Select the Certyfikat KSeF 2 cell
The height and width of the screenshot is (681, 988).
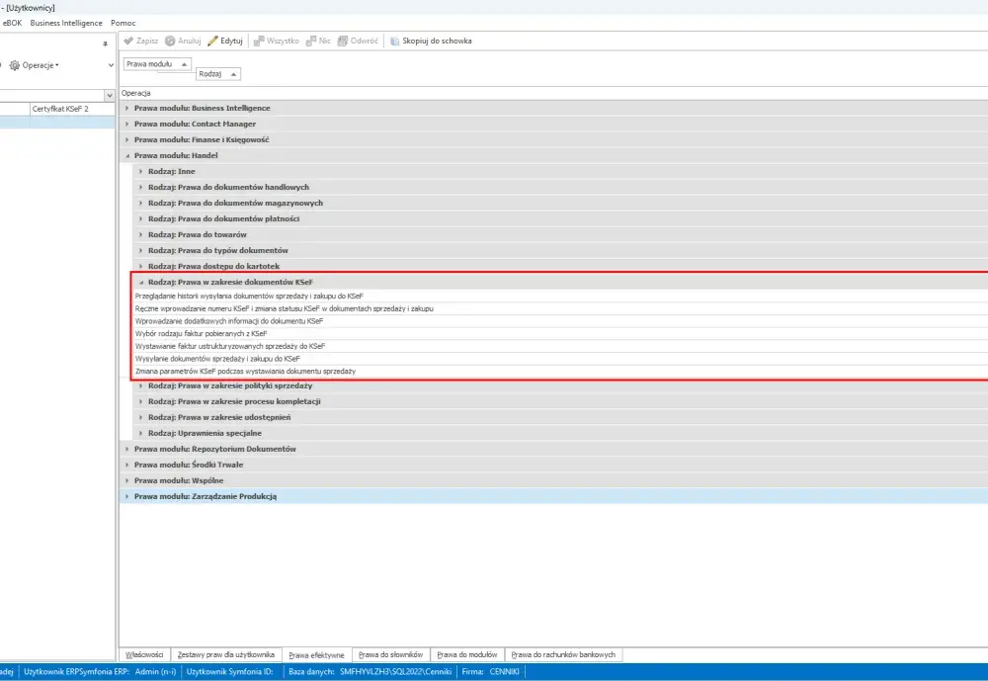tap(72, 109)
